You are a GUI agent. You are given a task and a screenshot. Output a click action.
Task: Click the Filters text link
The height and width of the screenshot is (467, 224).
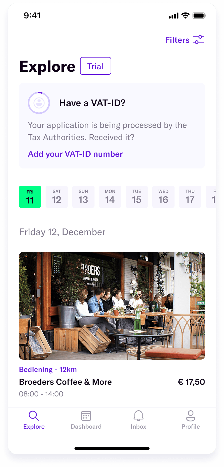(177, 40)
